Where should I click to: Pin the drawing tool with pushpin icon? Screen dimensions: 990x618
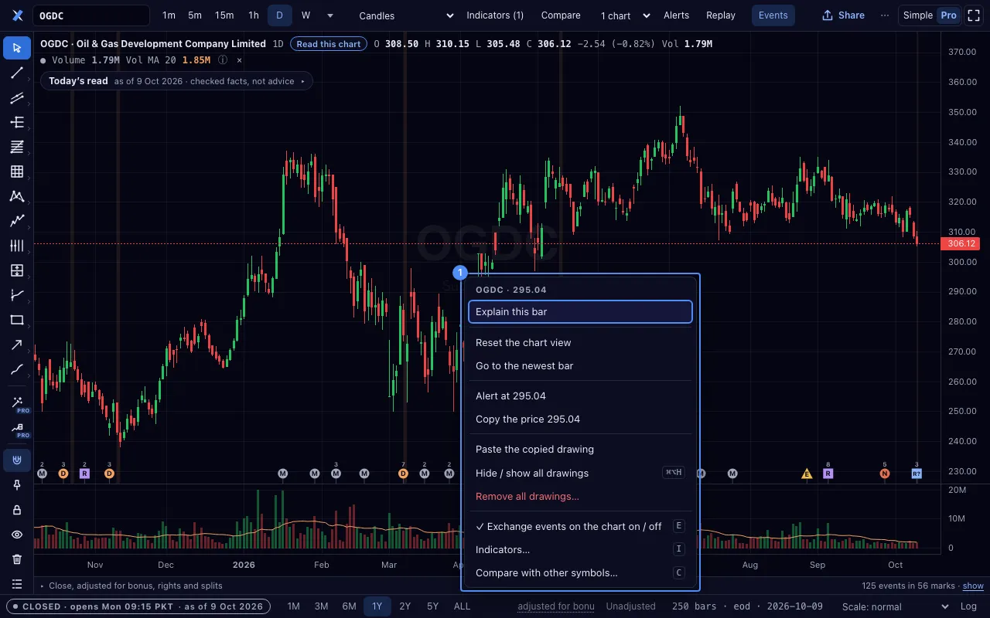click(x=17, y=485)
